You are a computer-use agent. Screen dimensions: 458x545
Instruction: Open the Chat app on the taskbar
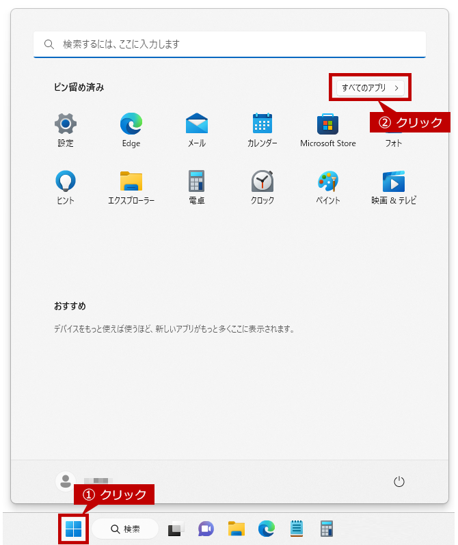point(206,529)
